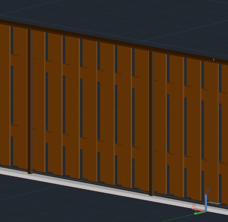The height and width of the screenshot is (222, 228).
Task: Select the dark fence post on the left
Action: pos(30,101)
